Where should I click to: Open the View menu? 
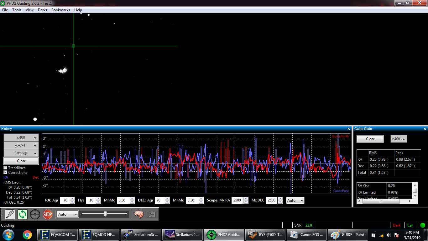29,10
